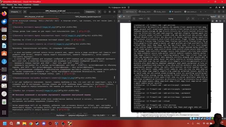The image size is (226, 127).
Task: Toggle the Firefox PDF sidebar button
Action: click(x=119, y=21)
